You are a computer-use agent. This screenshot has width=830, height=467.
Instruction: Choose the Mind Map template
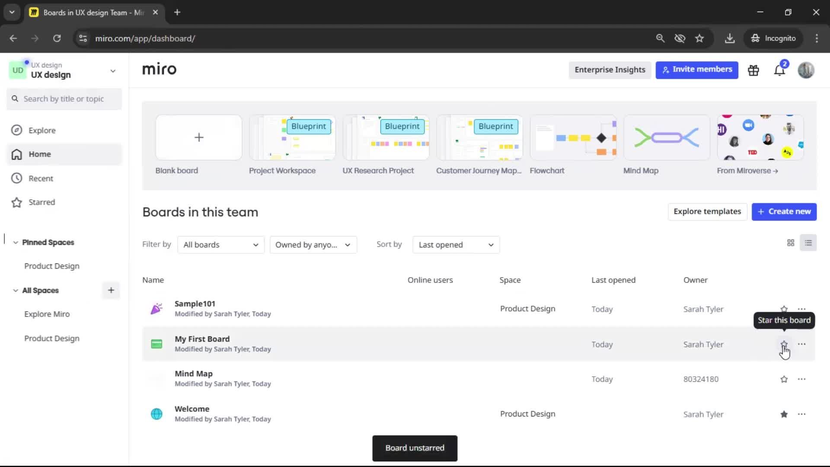point(667,138)
